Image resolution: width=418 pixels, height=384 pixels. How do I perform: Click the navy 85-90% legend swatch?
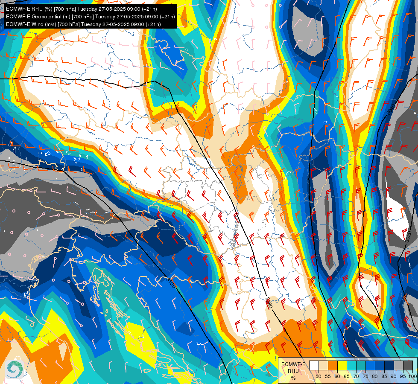pos(389,365)
